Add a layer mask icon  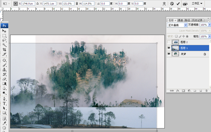click(x=184, y=91)
